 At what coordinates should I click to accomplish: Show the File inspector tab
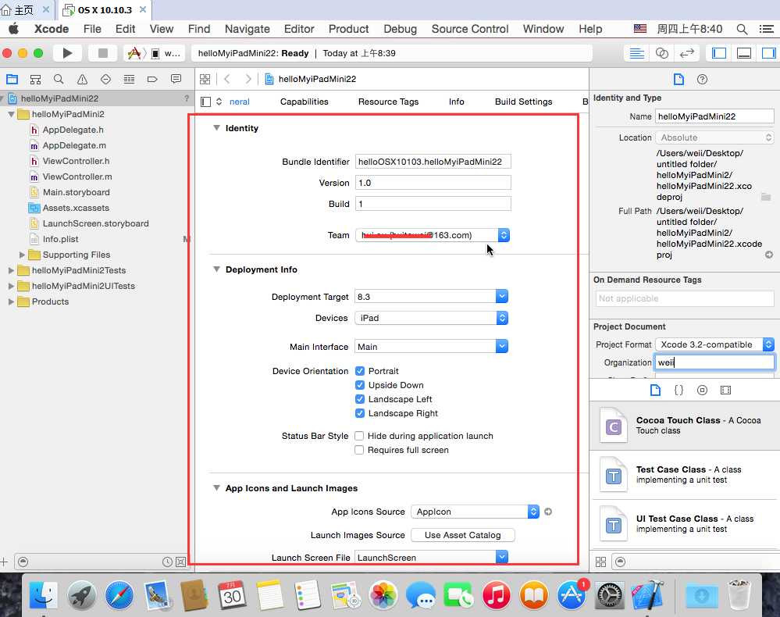click(678, 79)
